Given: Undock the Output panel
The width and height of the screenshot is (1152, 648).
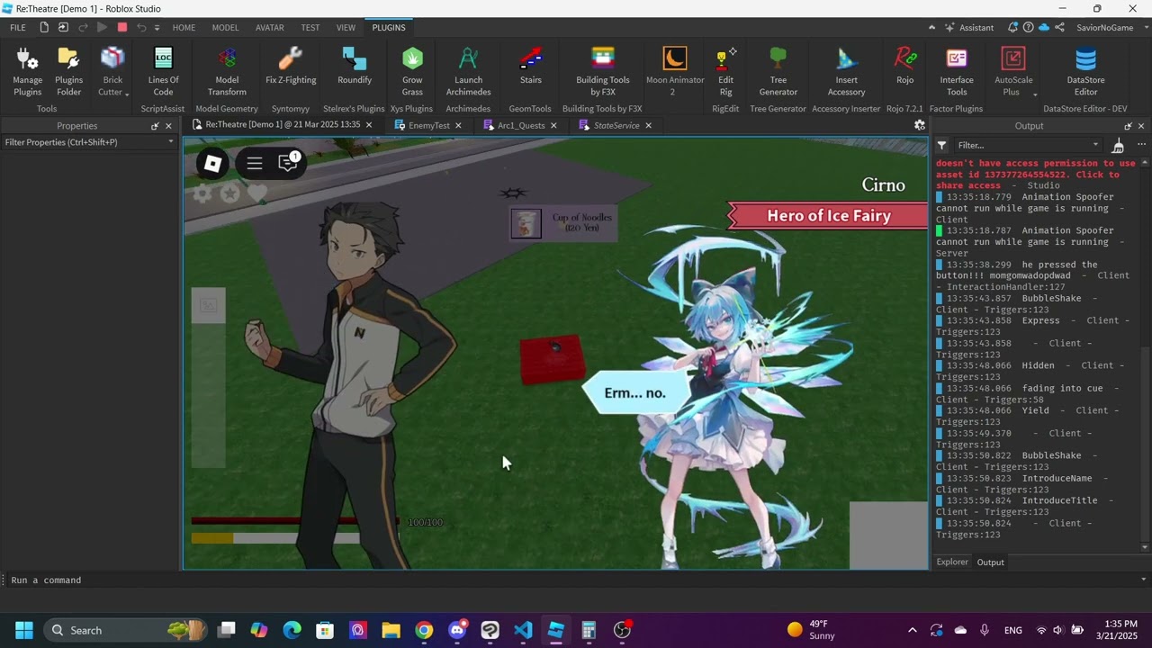Looking at the screenshot, I should pyautogui.click(x=1128, y=126).
